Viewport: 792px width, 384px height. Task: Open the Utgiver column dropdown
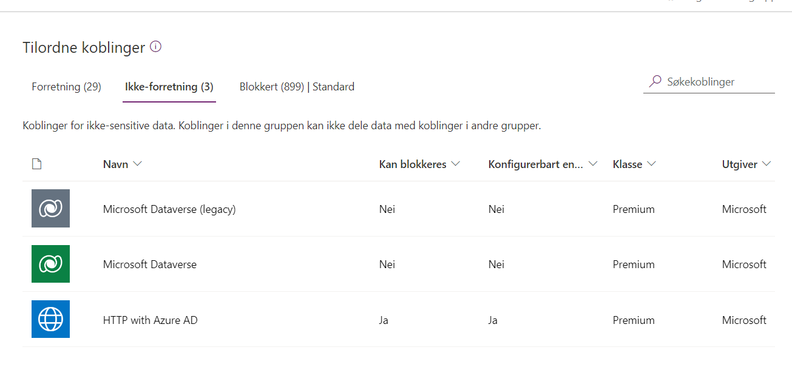click(x=767, y=164)
